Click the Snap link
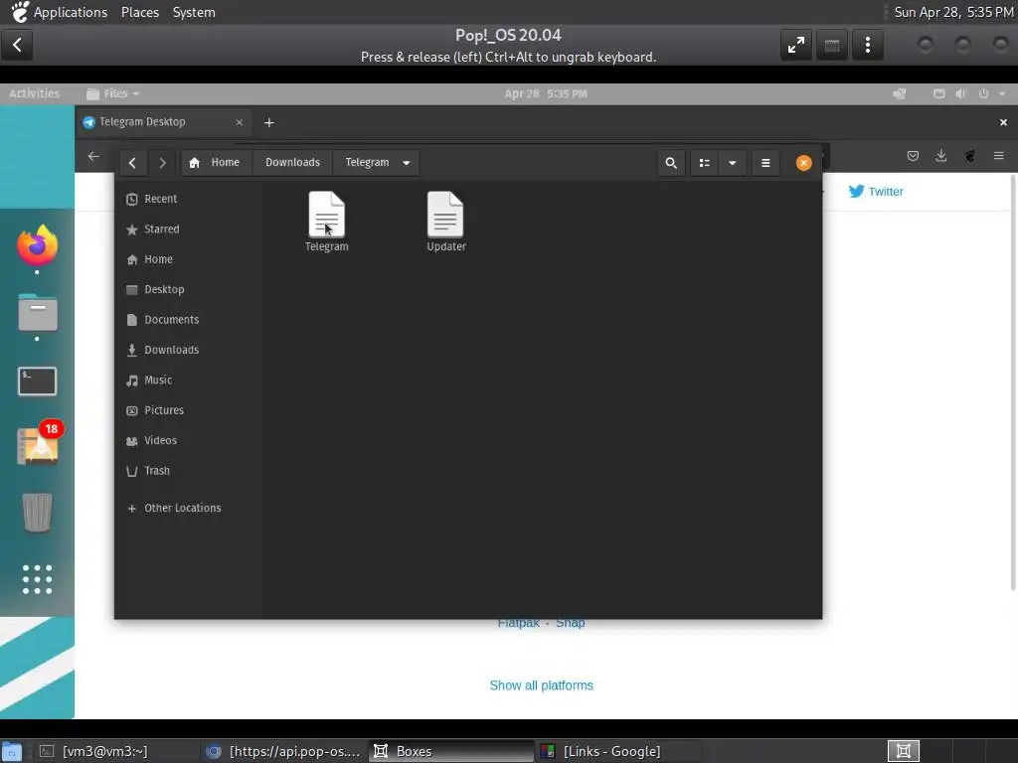This screenshot has height=763, width=1018. tap(570, 623)
